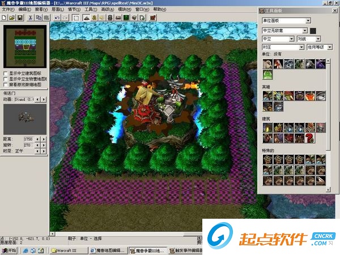
Task: Open the 对战 melee dropdown
Action: 318,39
